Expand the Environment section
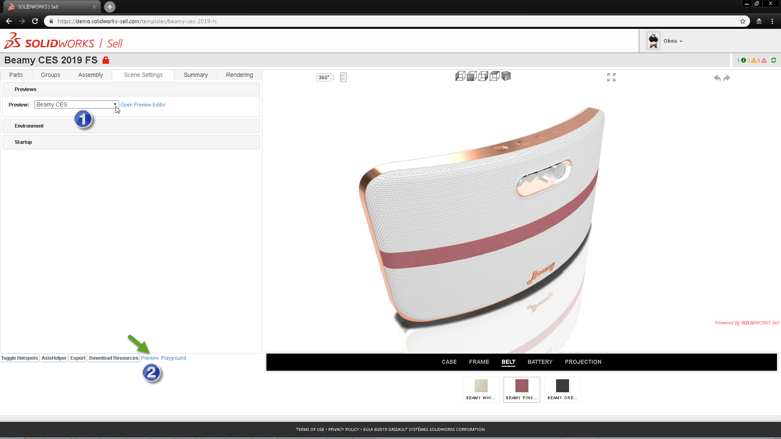 pos(131,126)
